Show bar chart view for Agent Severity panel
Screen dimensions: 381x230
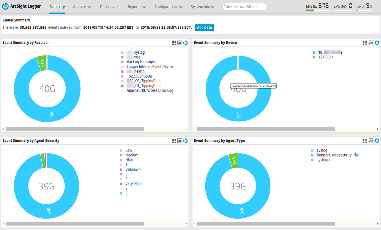[179, 141]
